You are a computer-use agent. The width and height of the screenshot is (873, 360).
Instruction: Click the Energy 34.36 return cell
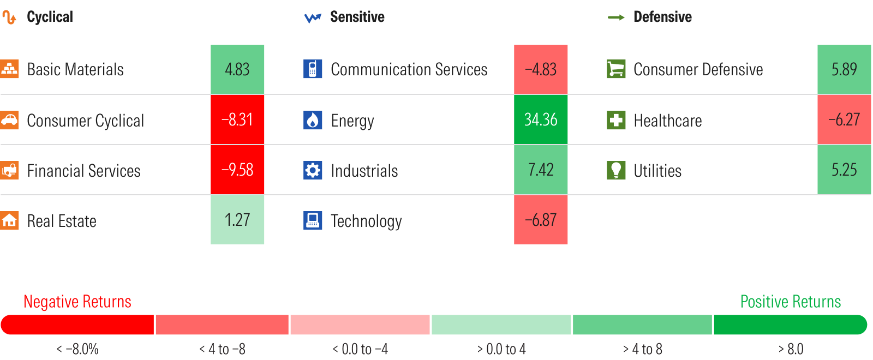click(x=541, y=119)
